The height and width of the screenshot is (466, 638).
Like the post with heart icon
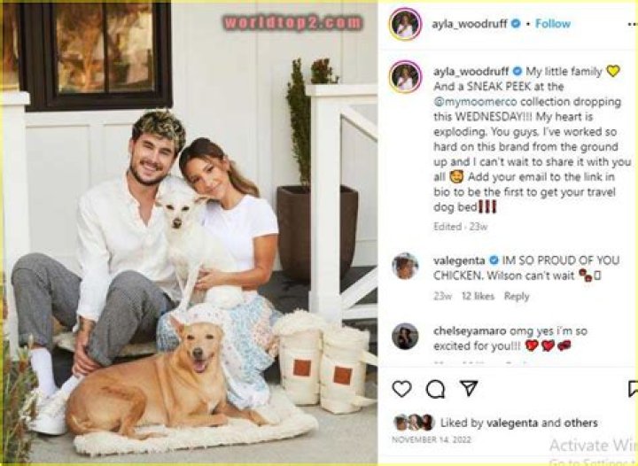pyautogui.click(x=401, y=388)
